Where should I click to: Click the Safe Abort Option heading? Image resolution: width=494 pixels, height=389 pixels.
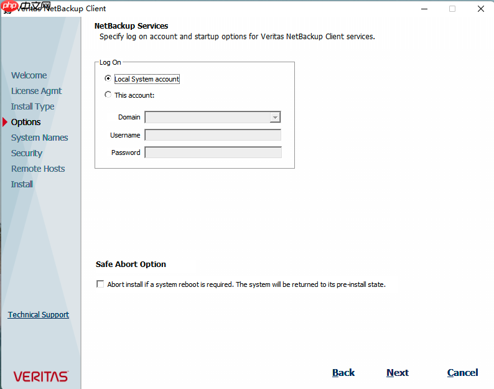pos(131,264)
